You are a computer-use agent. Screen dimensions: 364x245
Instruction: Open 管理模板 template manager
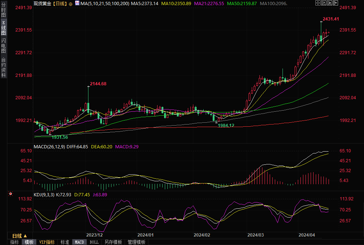click(136, 242)
